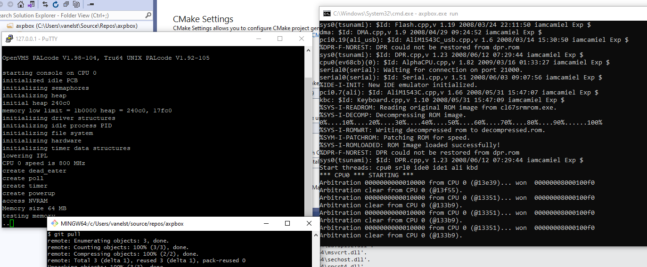Click '$ git pull' command in MINGW64
The height and width of the screenshot is (267, 647).
pyautogui.click(x=64, y=234)
